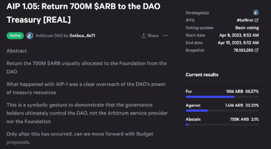Image resolution: width=271 pixels, height=149 pixels.
Task: Click external link icon next to 78,163,289
Action: (x=256, y=50)
